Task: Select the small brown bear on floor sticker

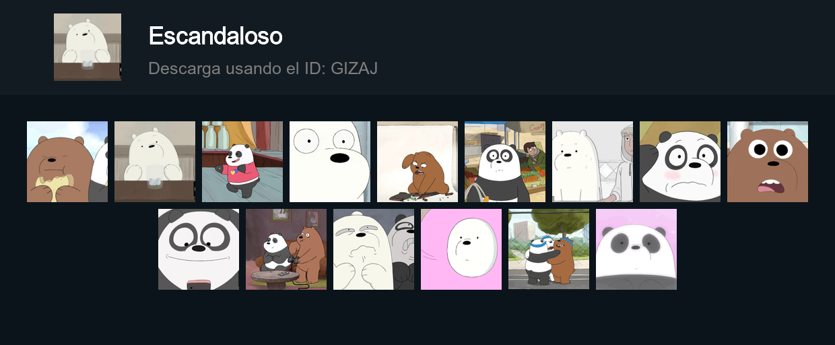Action: point(417,162)
